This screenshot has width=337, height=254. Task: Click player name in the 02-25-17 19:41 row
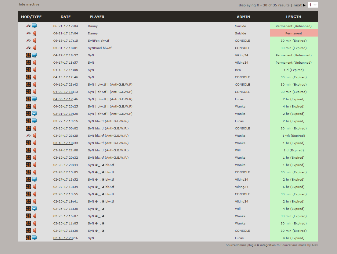click(x=101, y=202)
